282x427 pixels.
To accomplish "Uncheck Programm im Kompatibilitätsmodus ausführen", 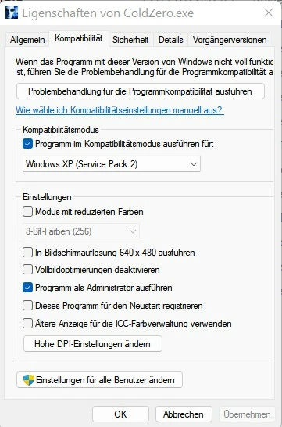I will [28, 144].
